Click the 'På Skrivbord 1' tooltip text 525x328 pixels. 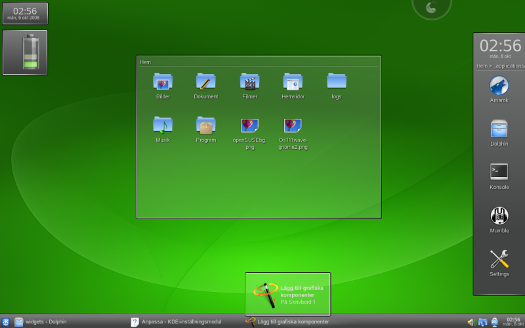tap(298, 302)
